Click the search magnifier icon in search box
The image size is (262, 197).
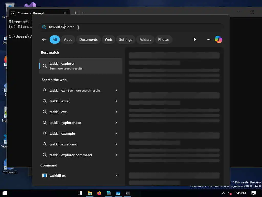[x=44, y=27]
